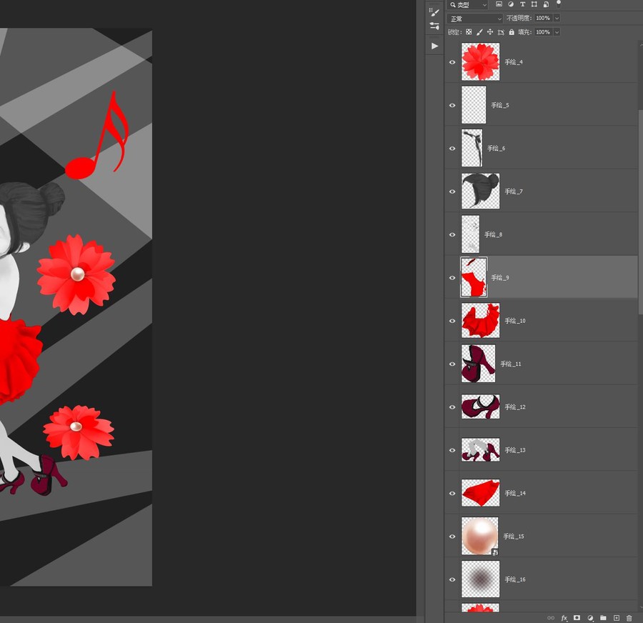Click the fill 100% value field

(544, 32)
